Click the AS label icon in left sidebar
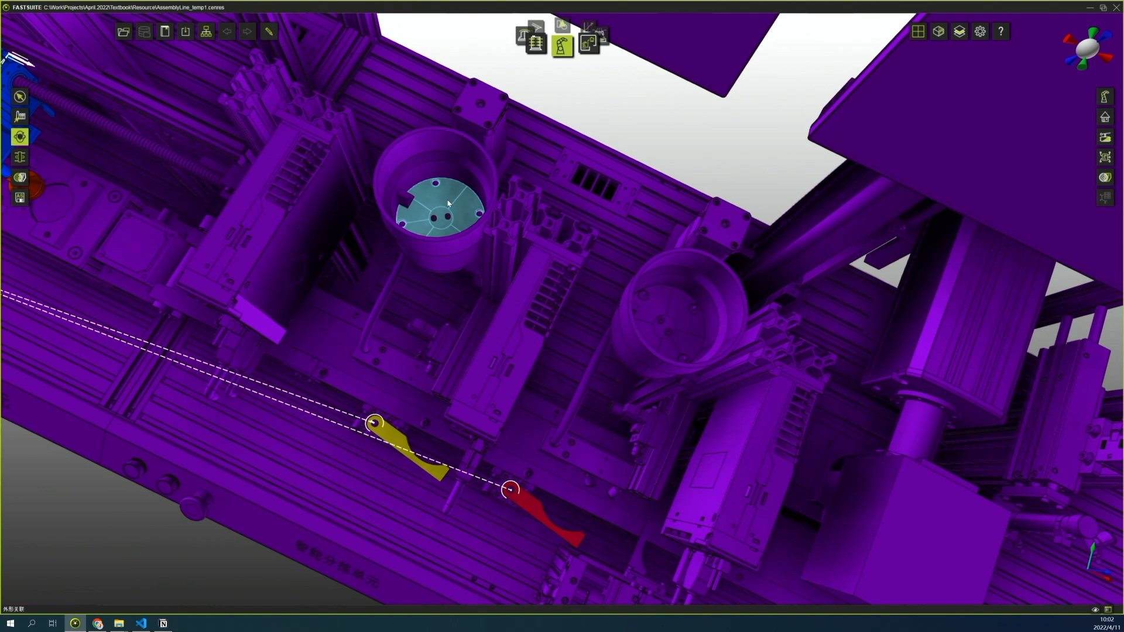 click(20, 198)
